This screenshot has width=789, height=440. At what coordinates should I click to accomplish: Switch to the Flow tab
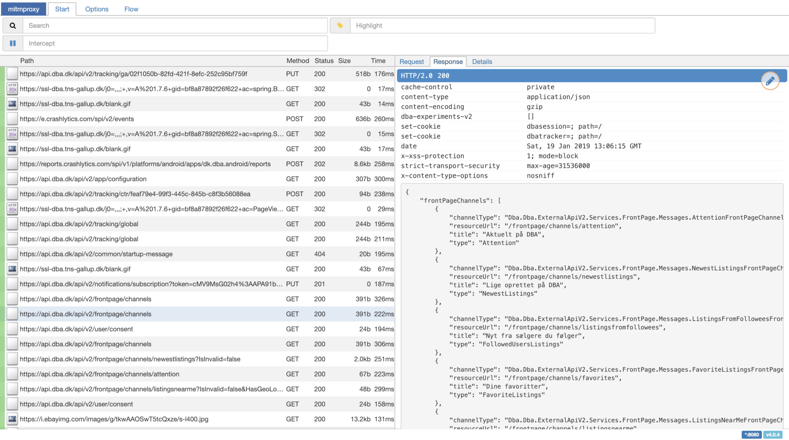coord(131,9)
